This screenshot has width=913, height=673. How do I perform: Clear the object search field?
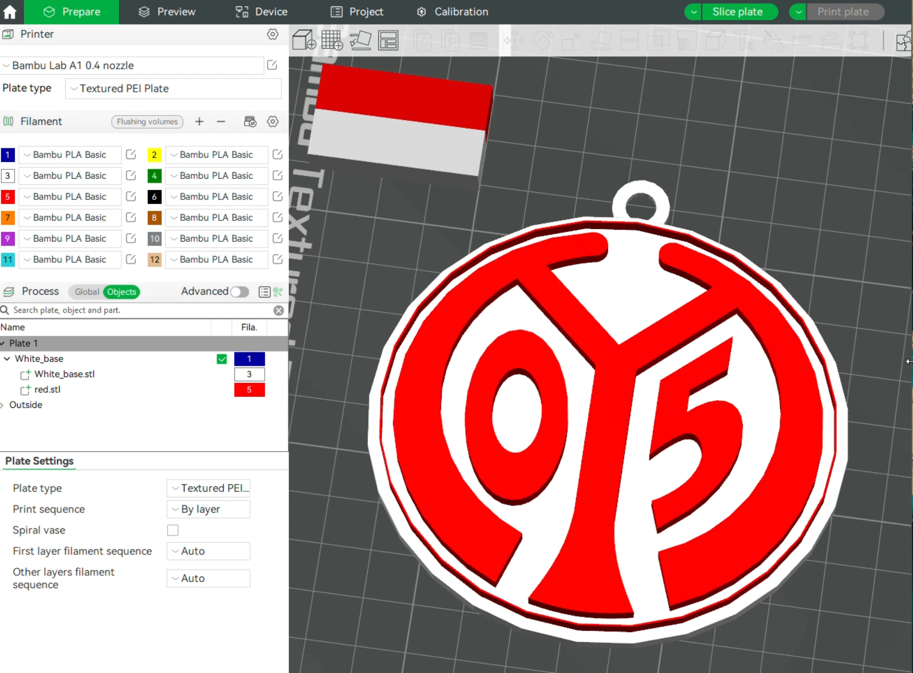point(279,311)
